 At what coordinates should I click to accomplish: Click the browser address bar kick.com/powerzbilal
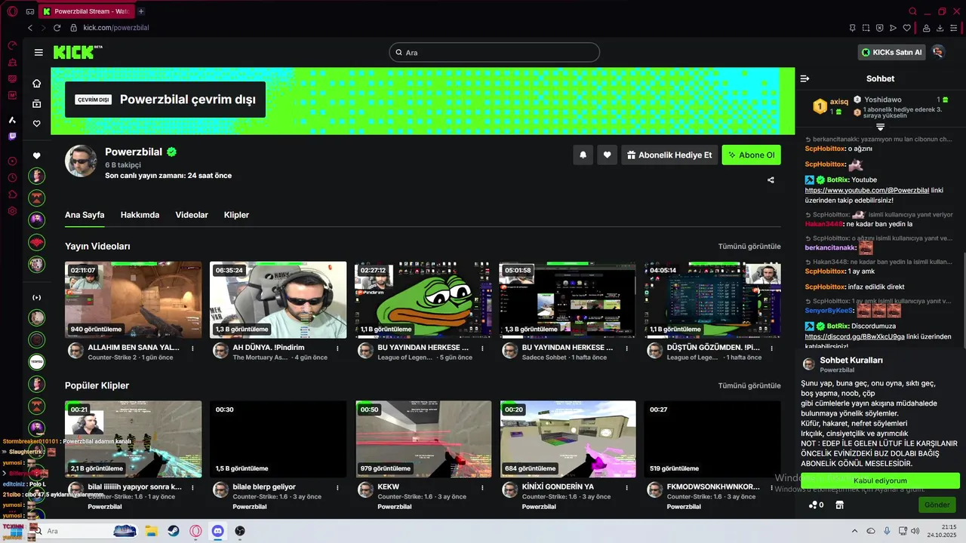pos(116,28)
